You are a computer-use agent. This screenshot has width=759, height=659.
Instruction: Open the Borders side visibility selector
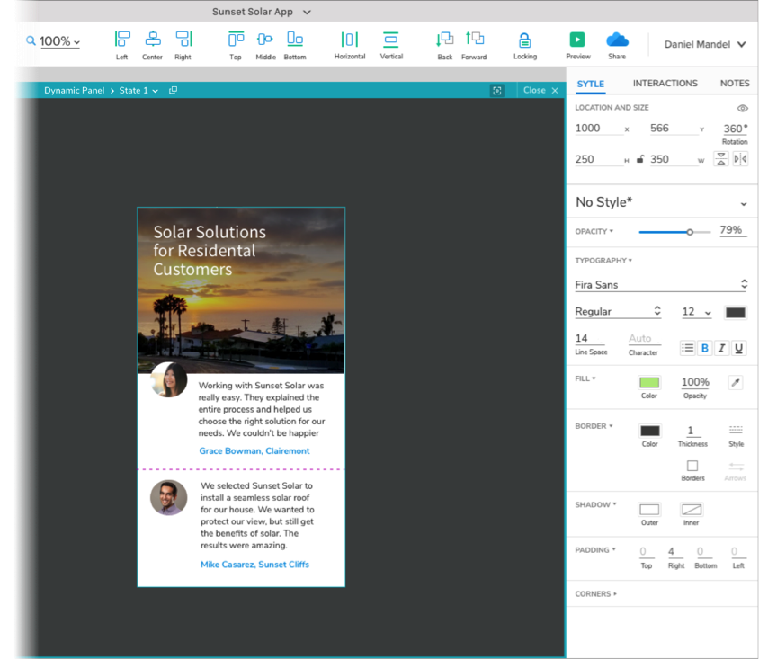(692, 466)
